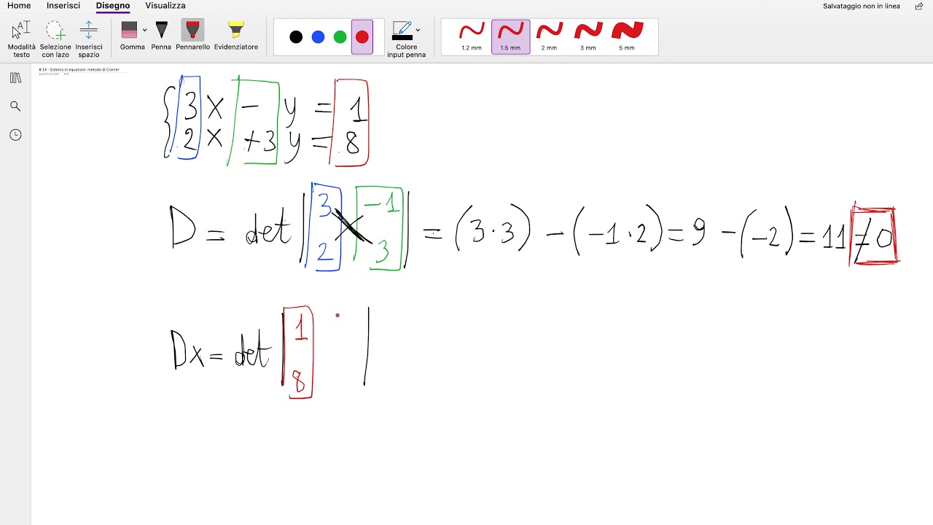Set pen thickness to 2 mm
This screenshot has width=933, height=525.
[x=549, y=36]
